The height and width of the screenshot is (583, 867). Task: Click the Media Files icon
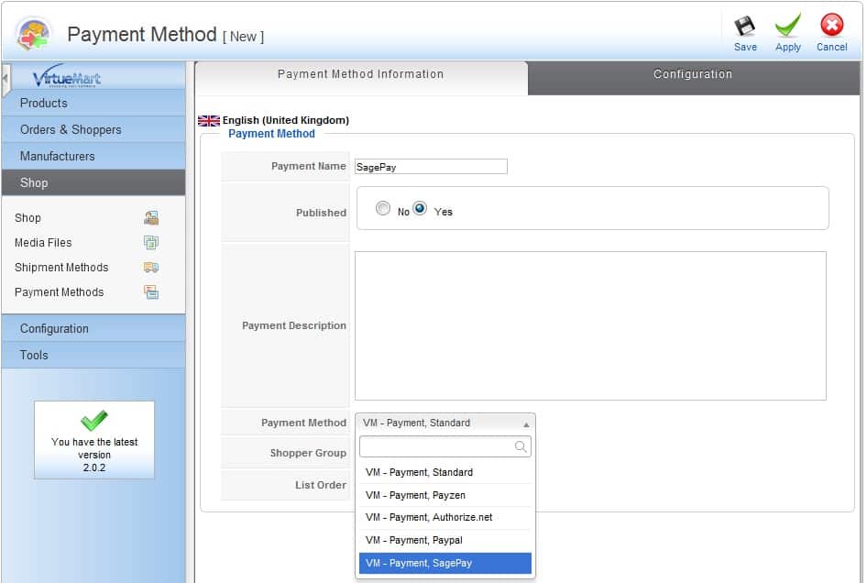pyautogui.click(x=151, y=242)
